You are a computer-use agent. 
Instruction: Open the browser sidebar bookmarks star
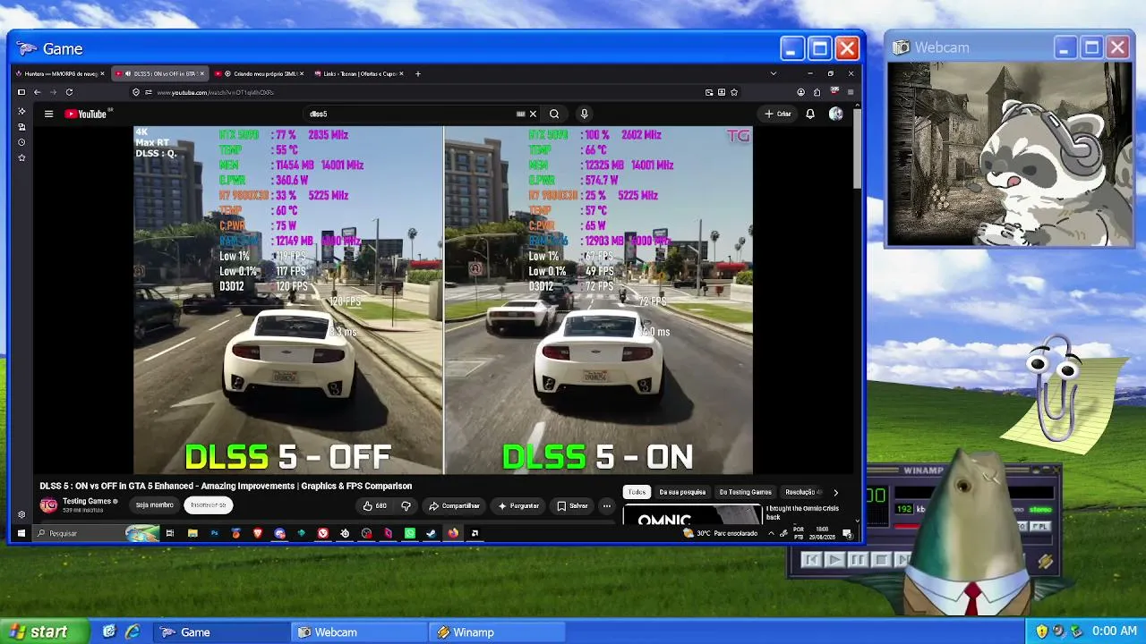click(x=21, y=157)
